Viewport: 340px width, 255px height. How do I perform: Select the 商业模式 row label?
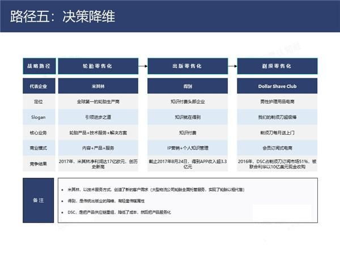38,147
